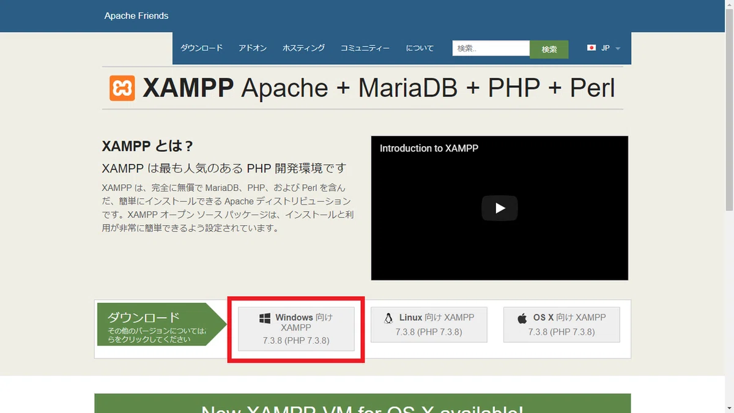Open the ダウンロード menu
Viewport: 734px width, 413px height.
(202, 48)
